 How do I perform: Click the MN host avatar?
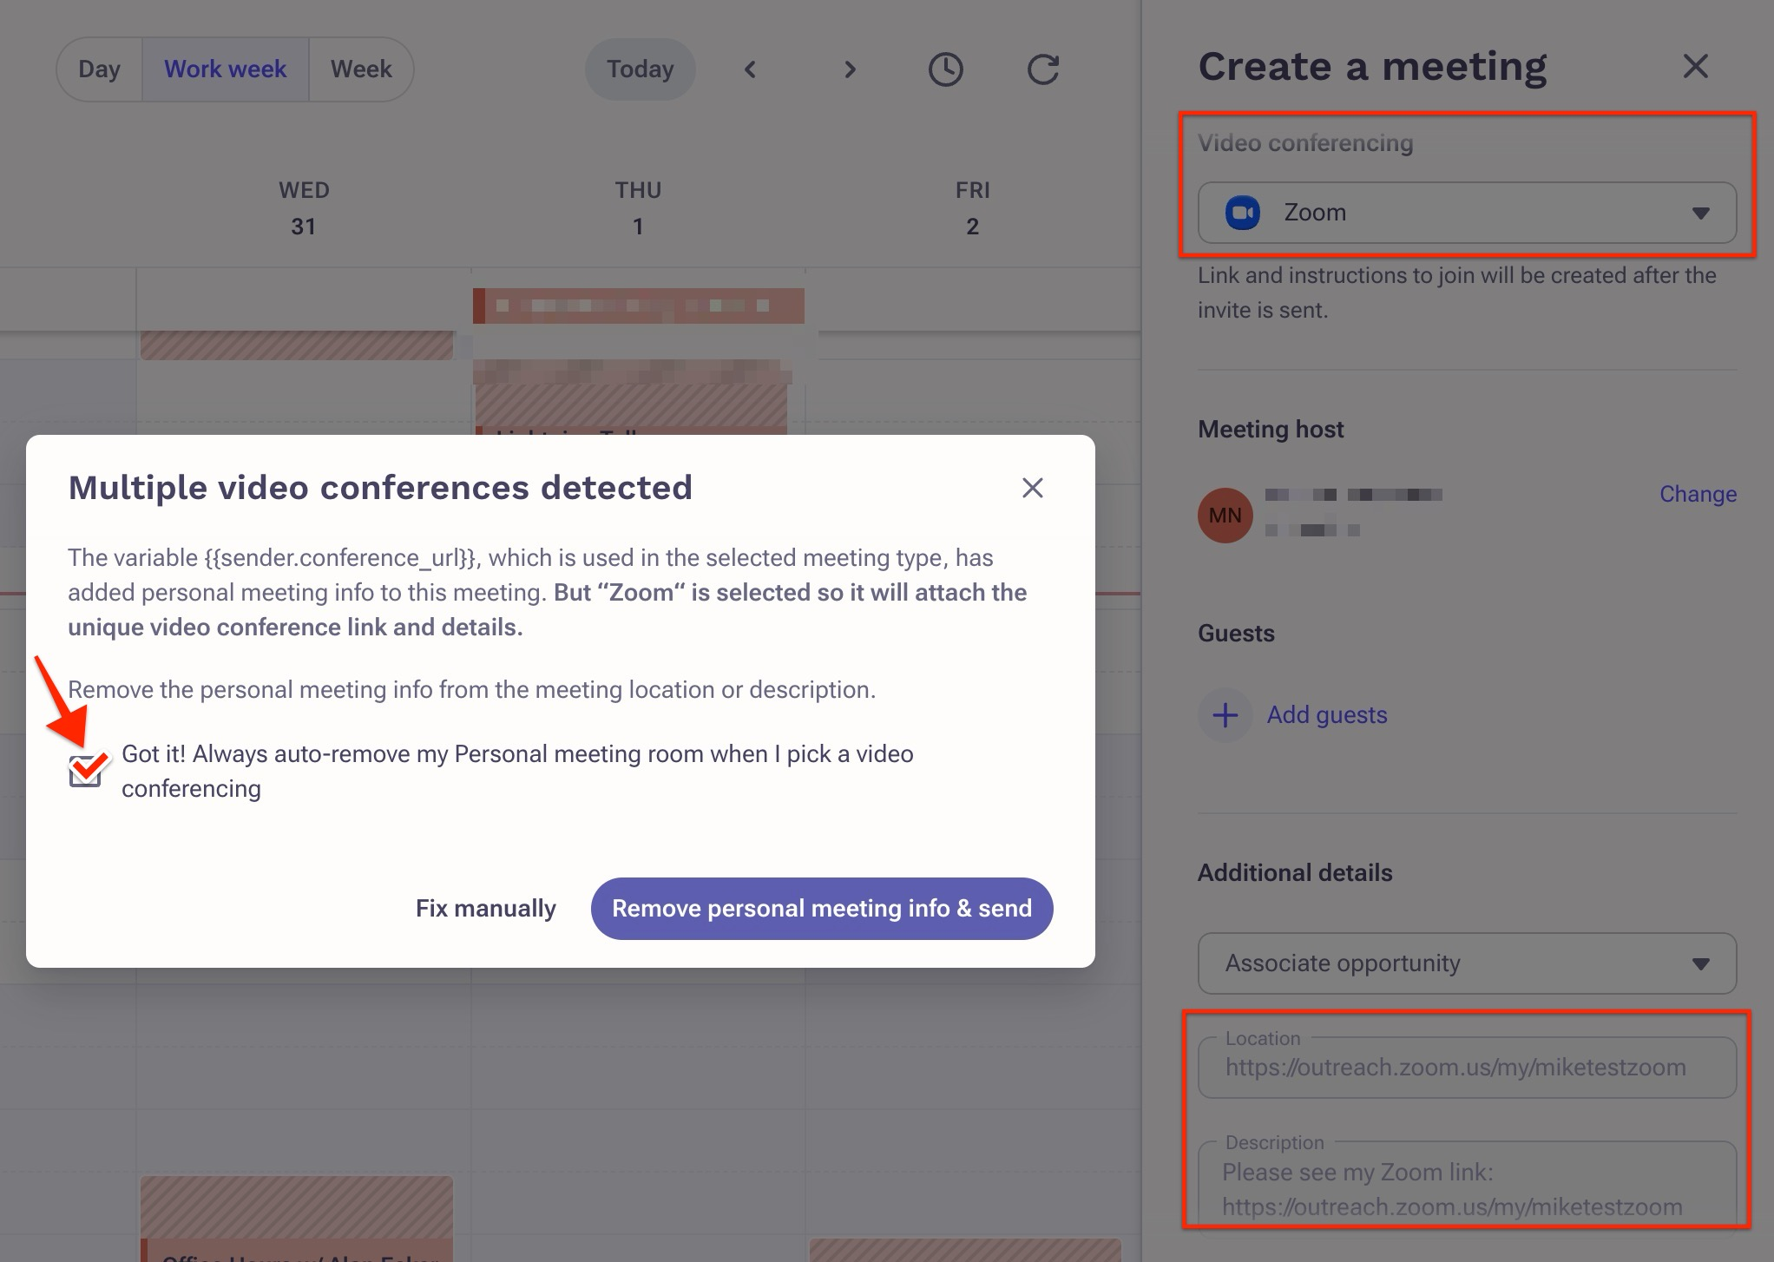(x=1225, y=516)
